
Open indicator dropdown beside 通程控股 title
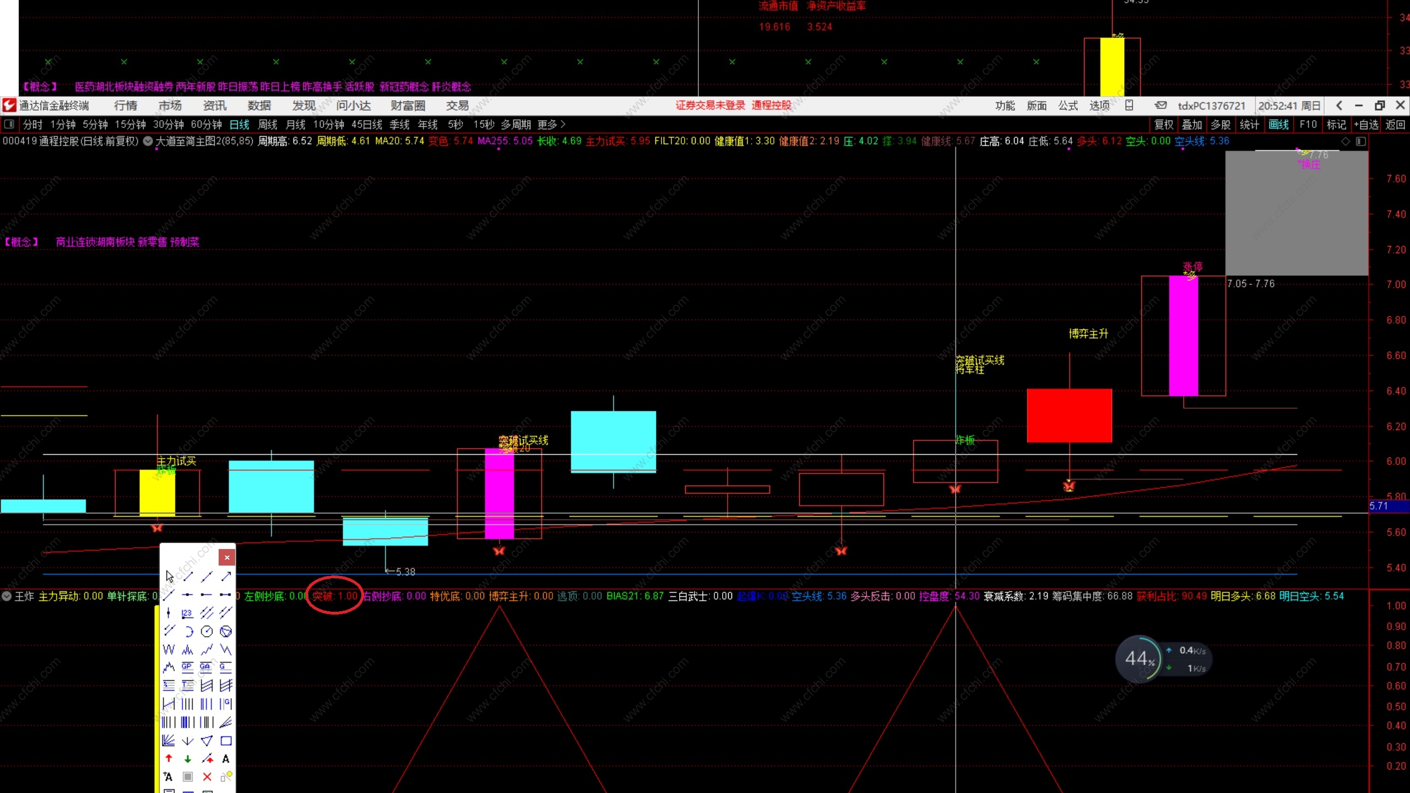click(148, 141)
